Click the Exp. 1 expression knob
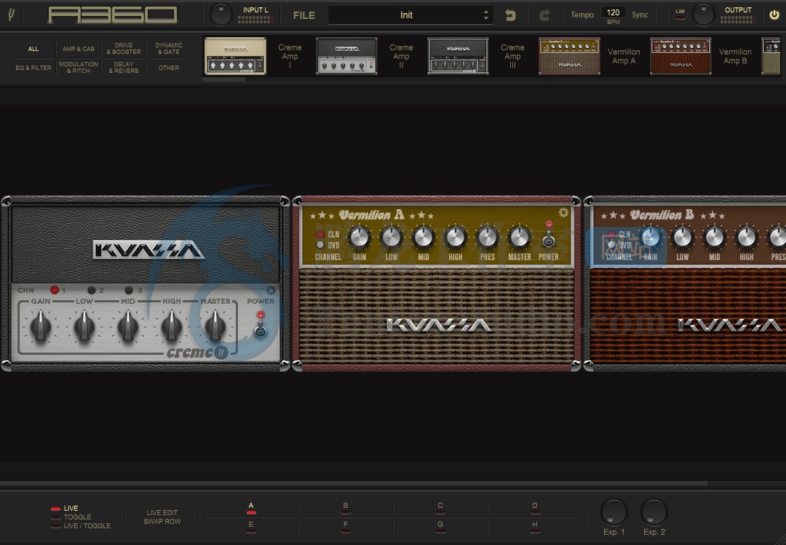786x545 pixels. coord(614,512)
